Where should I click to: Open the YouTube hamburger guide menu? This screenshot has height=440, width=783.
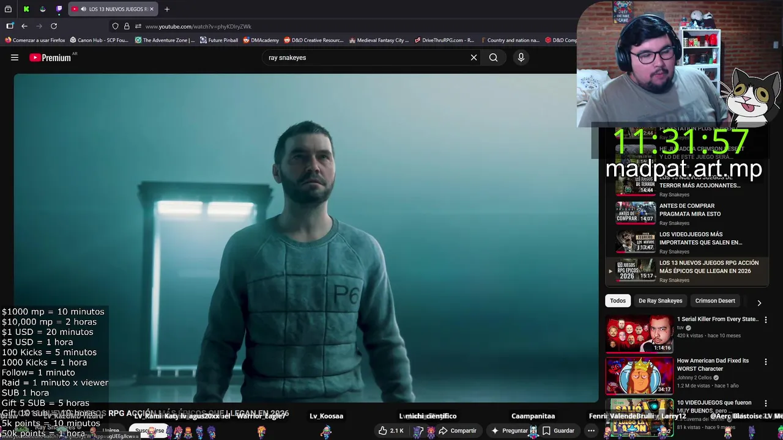(15, 57)
